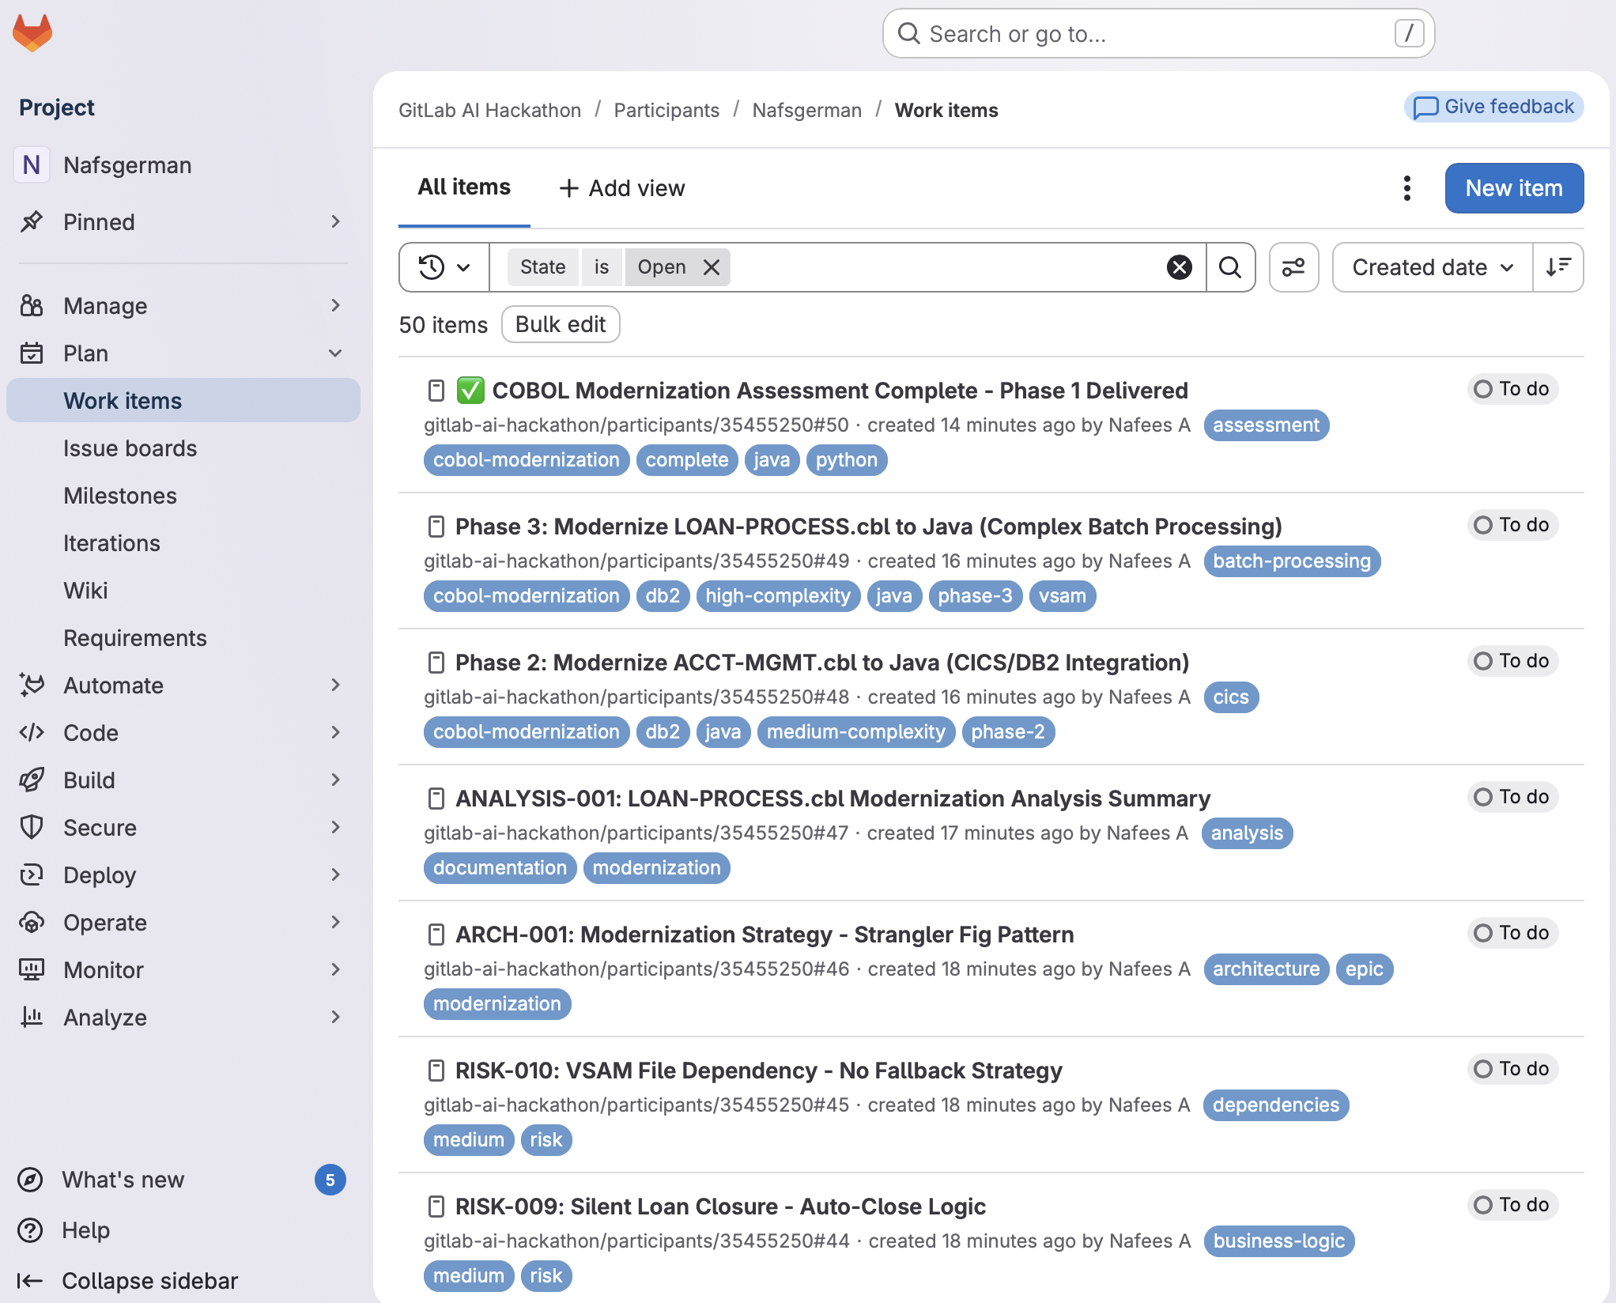The height and width of the screenshot is (1303, 1616).
Task: Clear all filters with the X icon
Action: point(1179,267)
